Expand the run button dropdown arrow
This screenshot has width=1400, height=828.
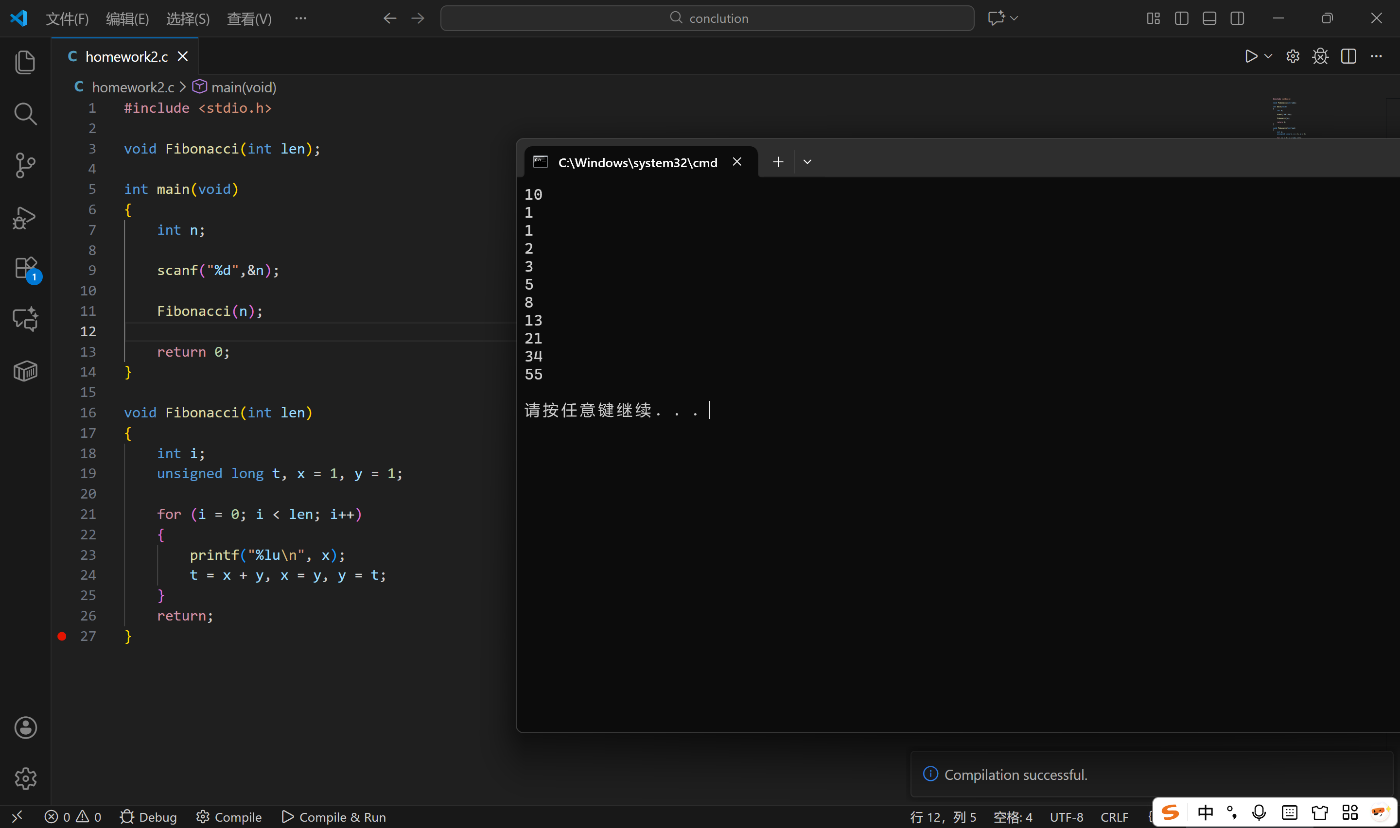click(x=1268, y=56)
